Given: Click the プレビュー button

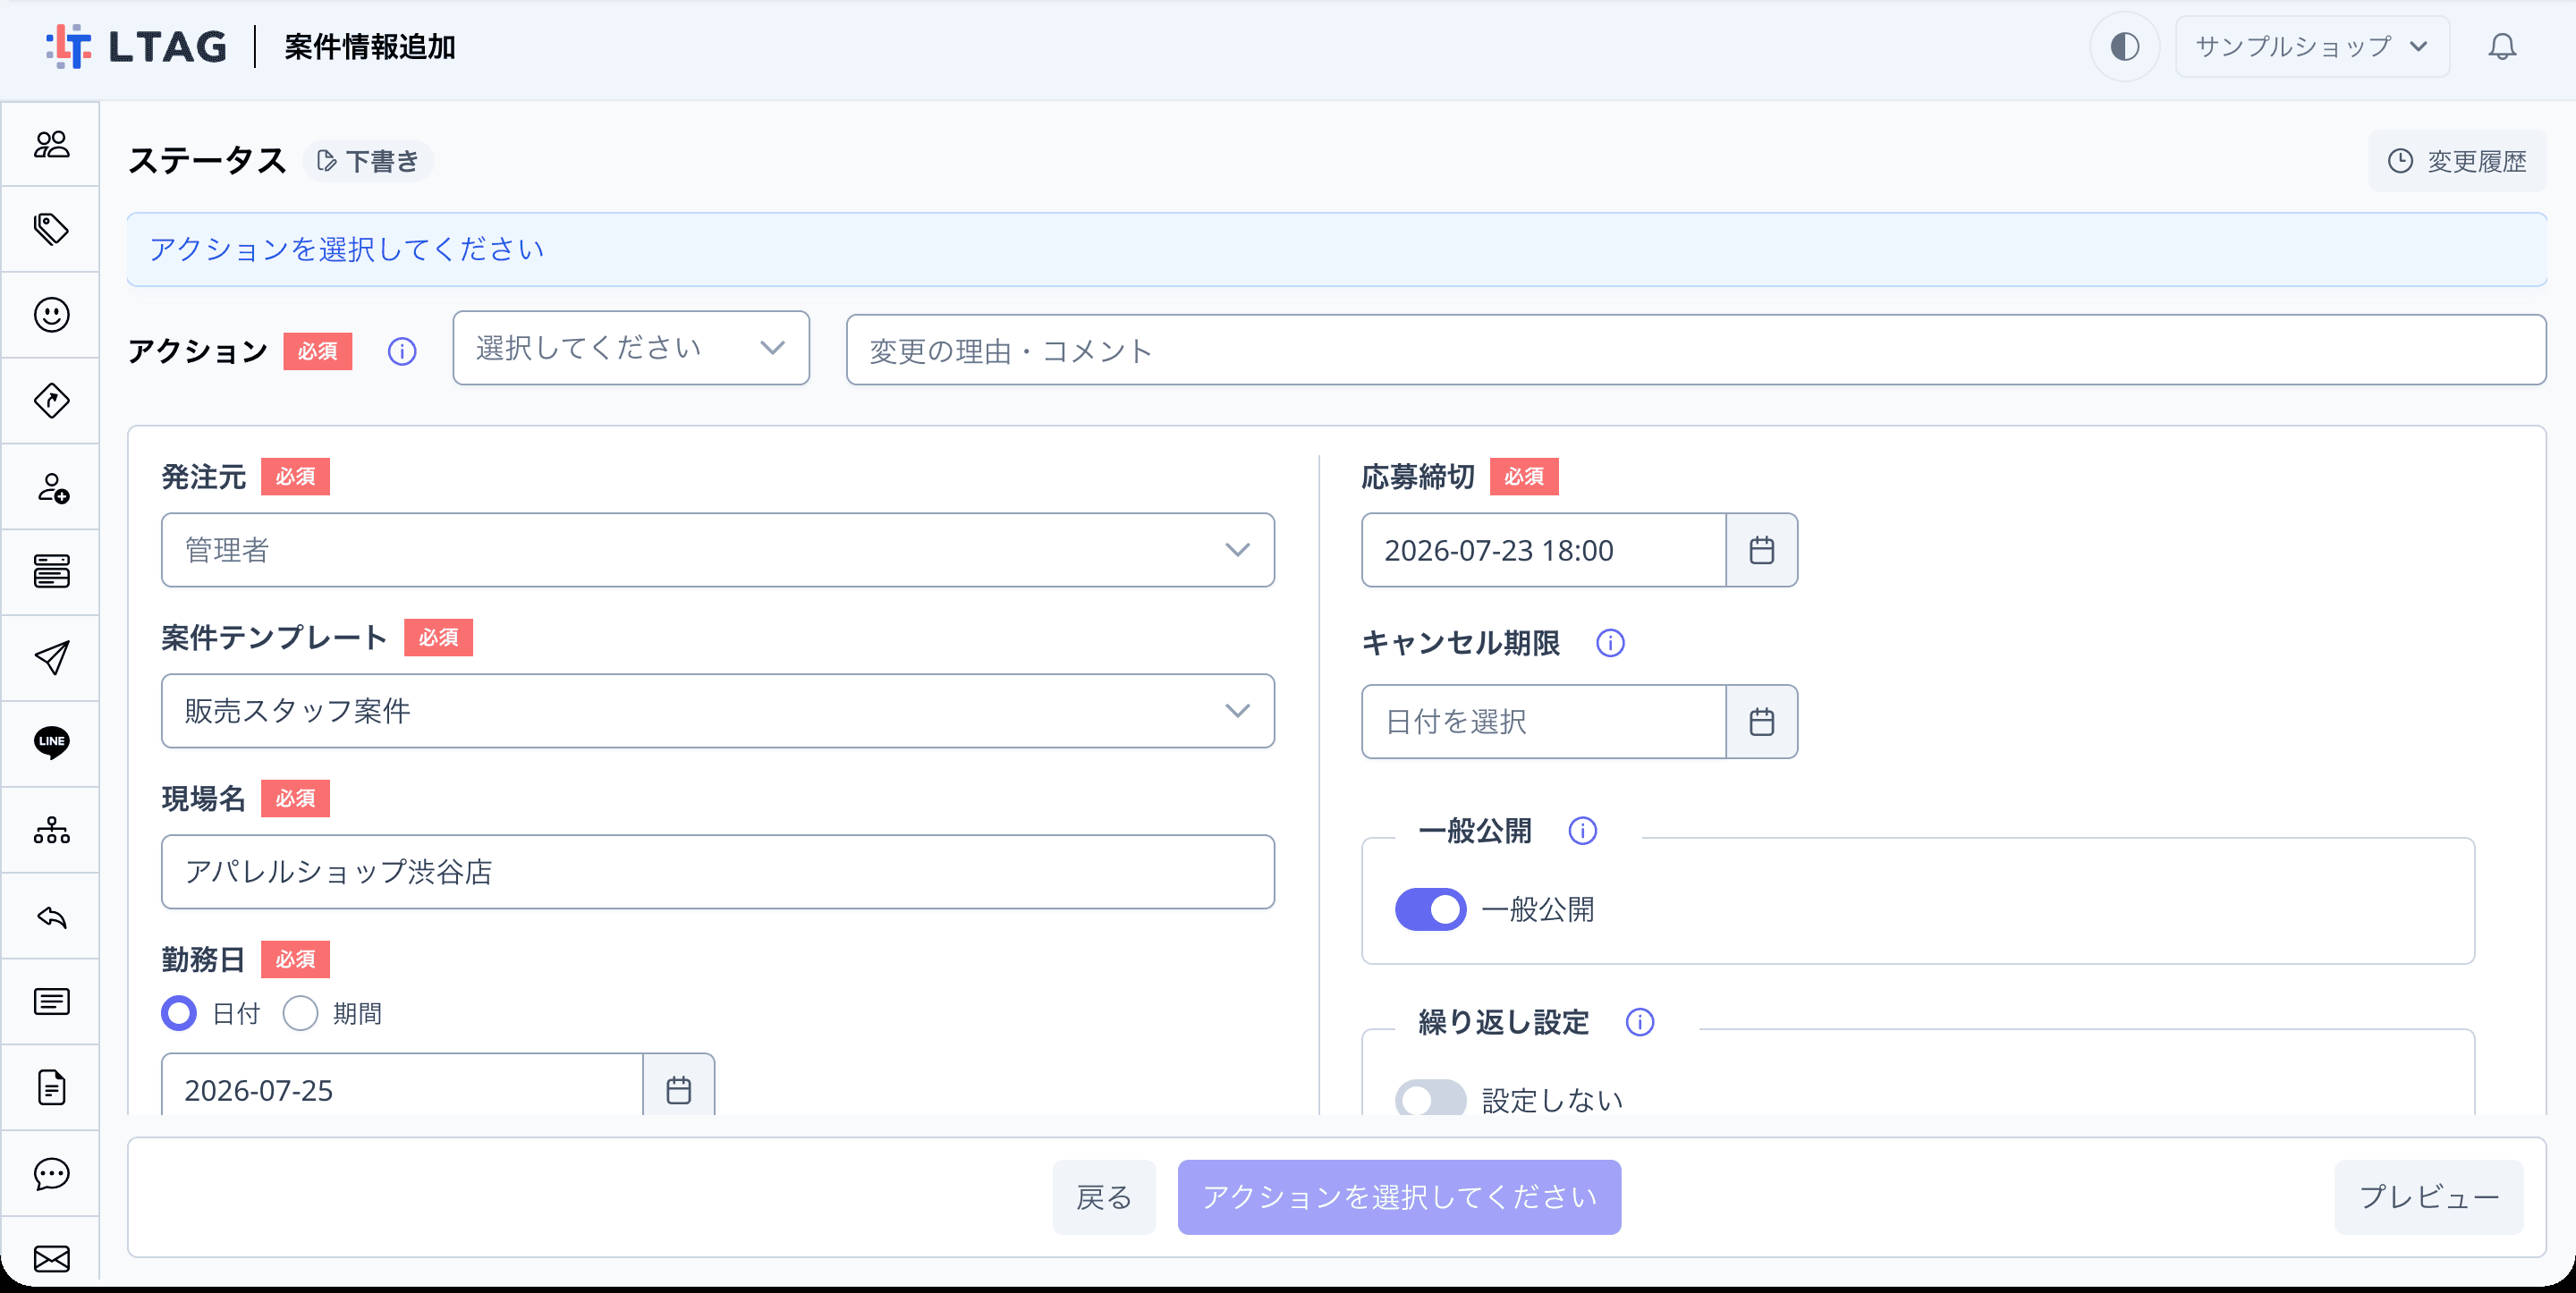Looking at the screenshot, I should [2428, 1197].
